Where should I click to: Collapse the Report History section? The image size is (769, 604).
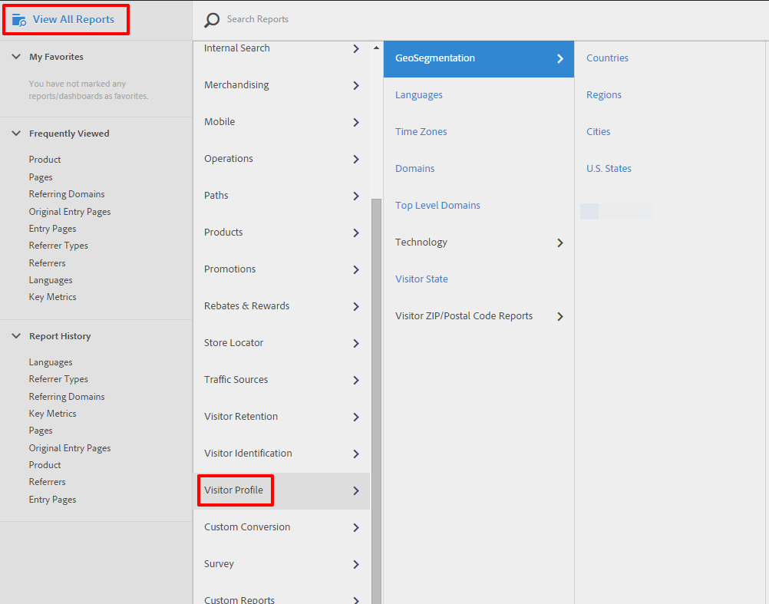(16, 336)
